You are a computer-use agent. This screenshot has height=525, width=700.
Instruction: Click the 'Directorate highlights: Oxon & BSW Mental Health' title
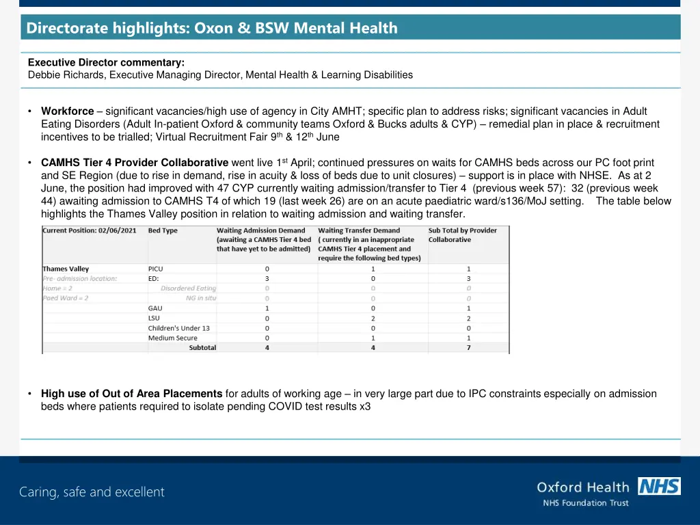coord(212,27)
